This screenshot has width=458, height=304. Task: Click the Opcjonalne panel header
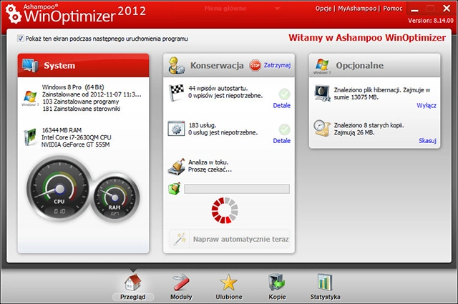[375, 65]
